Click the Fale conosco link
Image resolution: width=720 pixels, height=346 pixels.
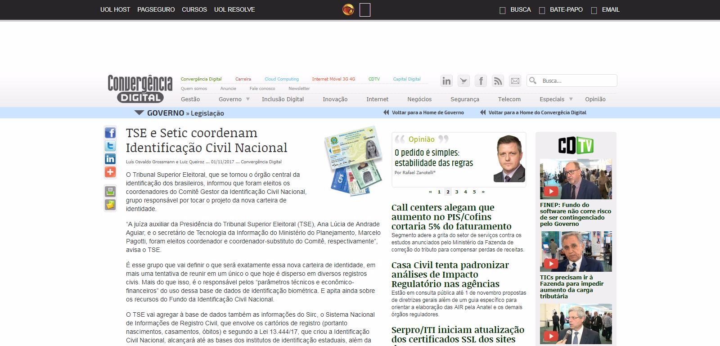pos(262,89)
